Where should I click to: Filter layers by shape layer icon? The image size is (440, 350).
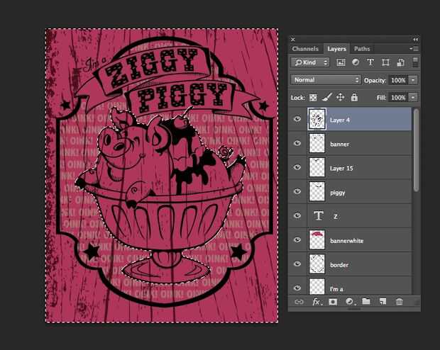[385, 62]
